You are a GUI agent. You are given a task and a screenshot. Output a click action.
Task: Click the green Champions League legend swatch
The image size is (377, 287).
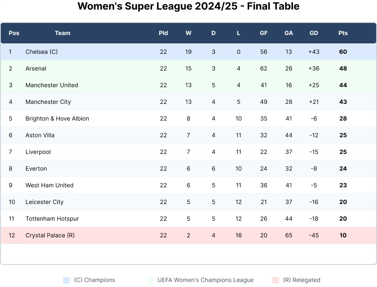click(150, 280)
